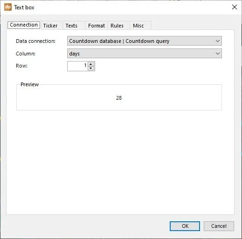Increase the Row value with up arrow
This screenshot has width=242, height=239.
tap(91, 64)
